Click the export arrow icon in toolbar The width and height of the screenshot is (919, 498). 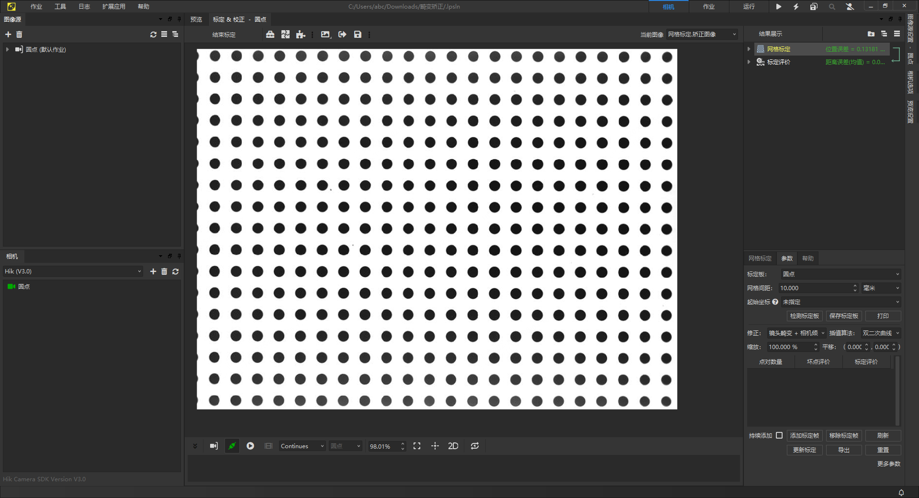[x=342, y=34]
